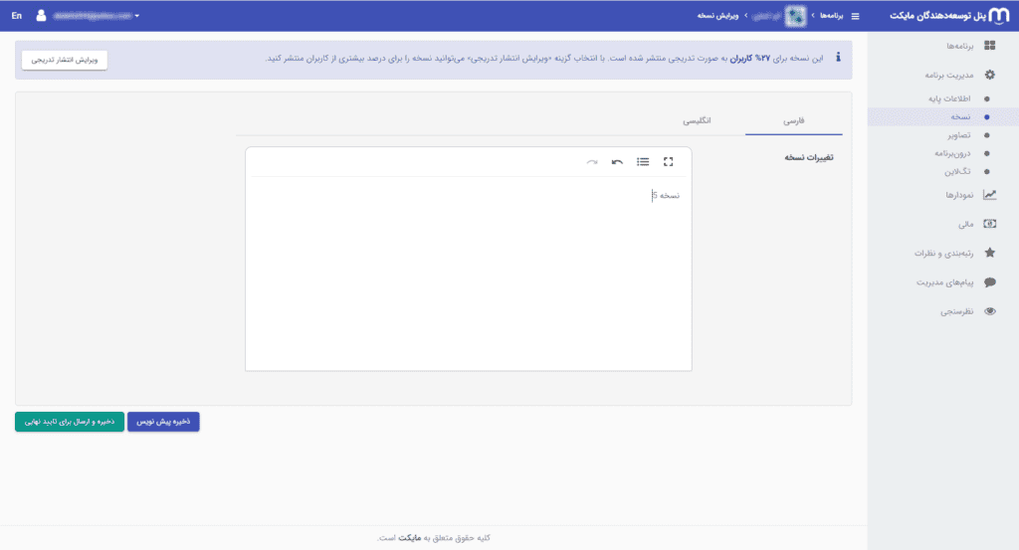The image size is (1019, 550).
Task: Click the ویرایش نسخه breadcrumb text
Action: (717, 16)
